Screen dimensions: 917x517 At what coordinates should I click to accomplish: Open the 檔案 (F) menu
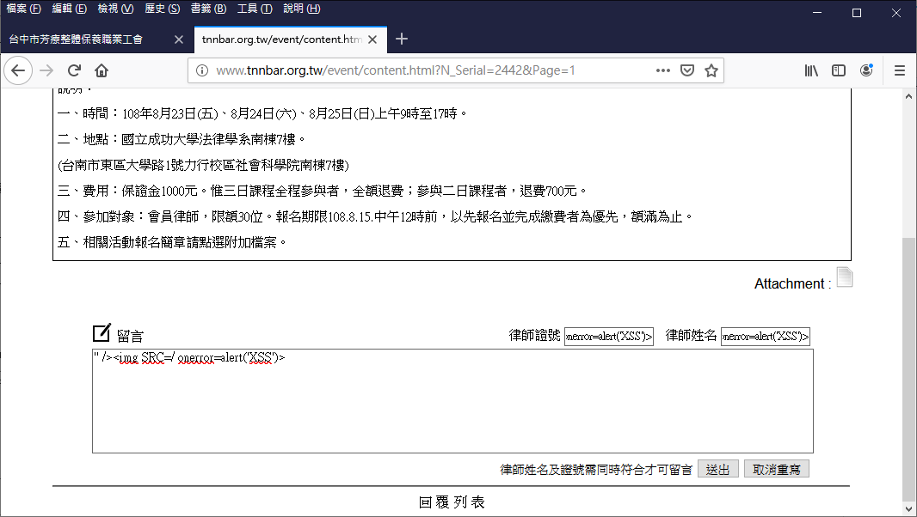point(23,9)
